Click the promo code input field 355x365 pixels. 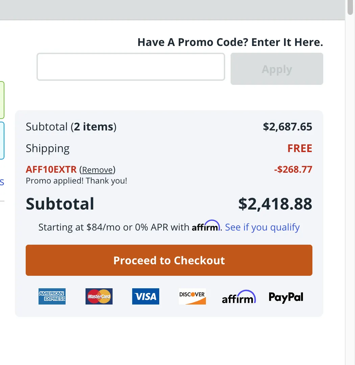click(x=131, y=67)
